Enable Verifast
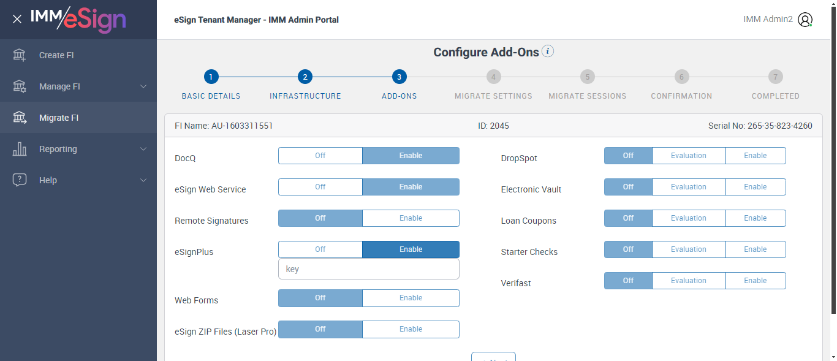The image size is (837, 361). [756, 281]
